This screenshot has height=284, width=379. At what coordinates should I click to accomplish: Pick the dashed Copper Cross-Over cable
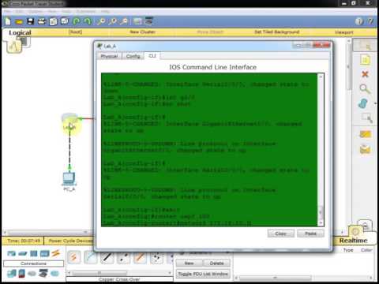pos(123,257)
